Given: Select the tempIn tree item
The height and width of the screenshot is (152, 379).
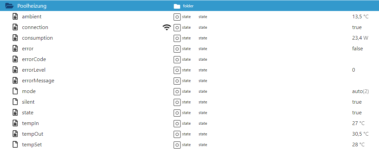Looking at the screenshot, I should click(x=30, y=123).
